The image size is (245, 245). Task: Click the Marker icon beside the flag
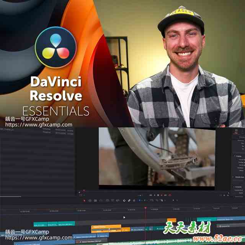click(x=145, y=200)
